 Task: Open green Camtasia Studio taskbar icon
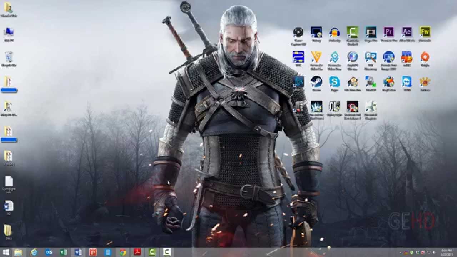pos(152,252)
